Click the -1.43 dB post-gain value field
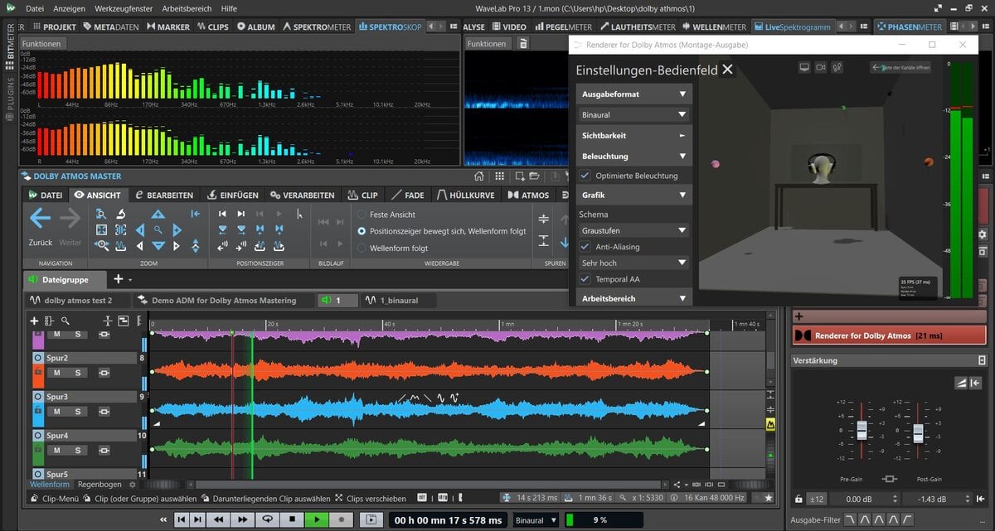 (x=935, y=499)
